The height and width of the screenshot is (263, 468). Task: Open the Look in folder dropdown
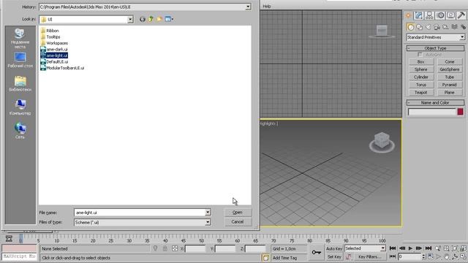pyautogui.click(x=130, y=19)
